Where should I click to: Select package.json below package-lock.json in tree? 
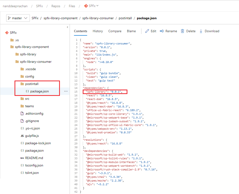(35, 151)
